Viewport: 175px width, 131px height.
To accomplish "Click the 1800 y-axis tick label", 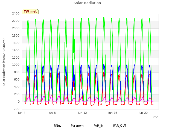I will click(16, 36).
